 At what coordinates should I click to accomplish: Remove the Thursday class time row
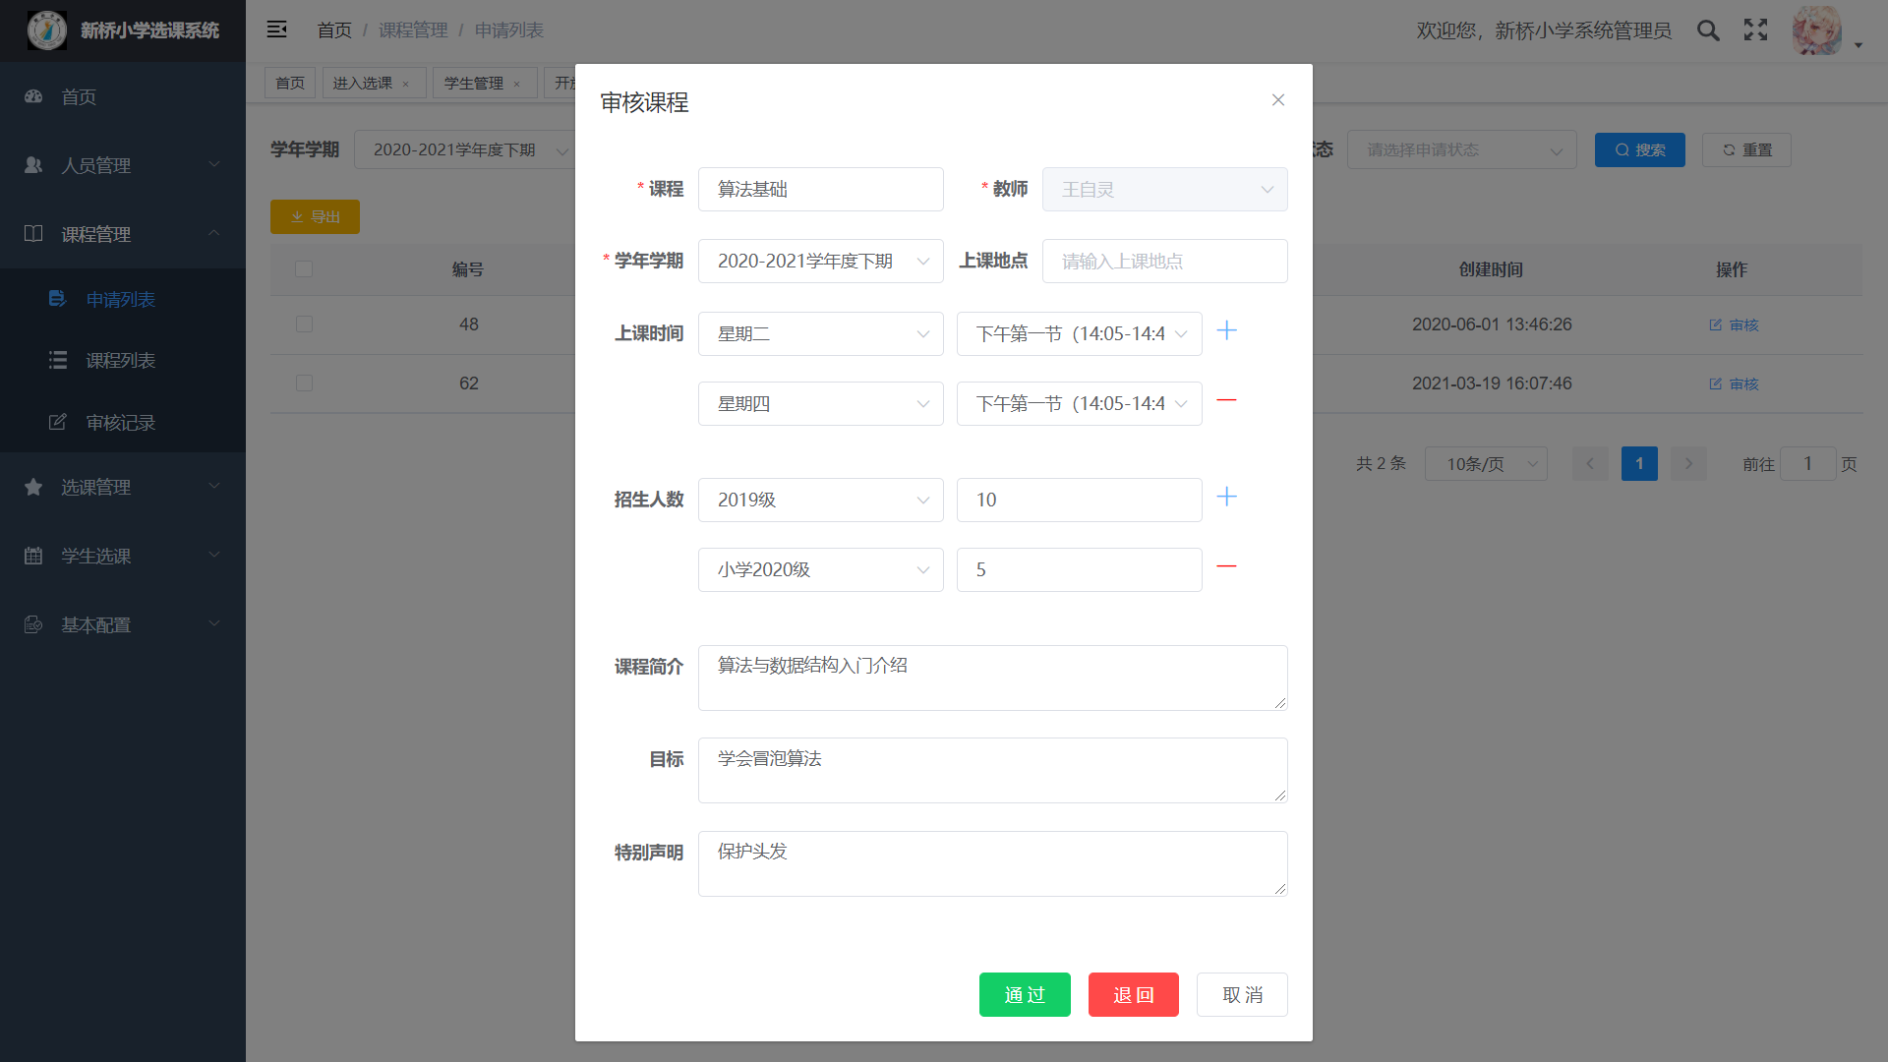[1226, 401]
